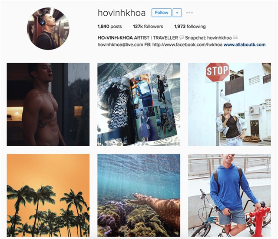This screenshot has height=239, width=278.
Task: Open the www.allaboutk.com link
Action: [x=245, y=44]
